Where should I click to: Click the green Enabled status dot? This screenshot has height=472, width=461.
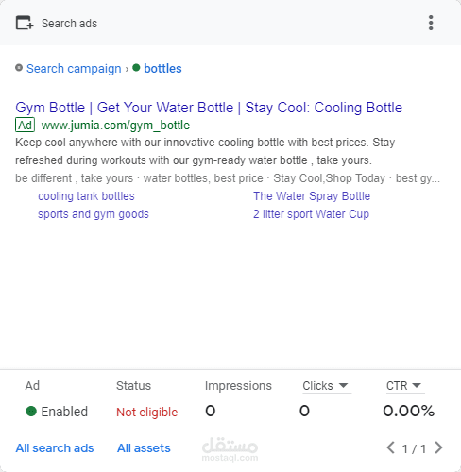31,412
